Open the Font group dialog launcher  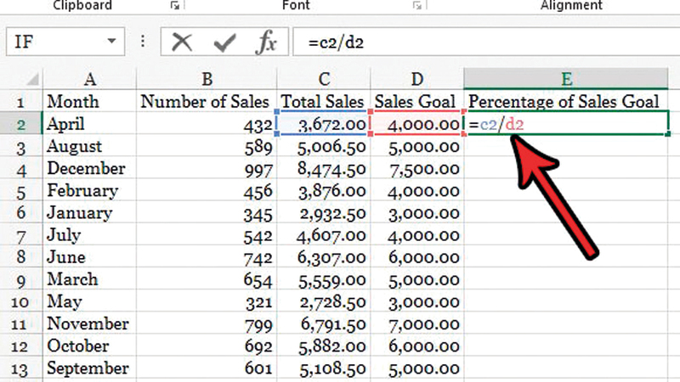click(x=416, y=6)
